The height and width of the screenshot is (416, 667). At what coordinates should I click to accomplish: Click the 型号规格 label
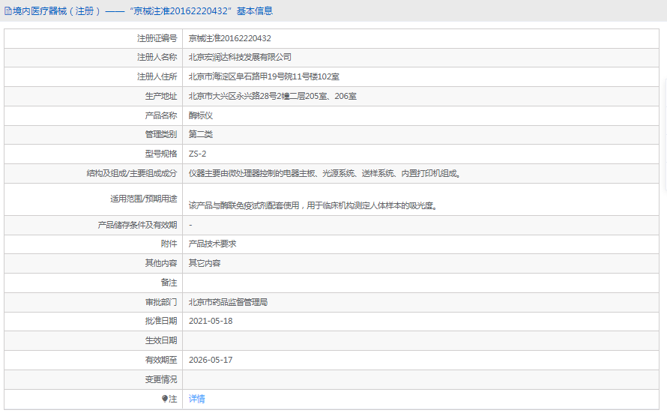pyautogui.click(x=161, y=154)
